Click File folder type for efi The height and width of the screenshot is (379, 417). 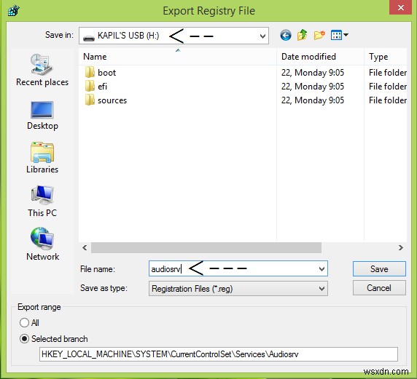click(x=388, y=87)
